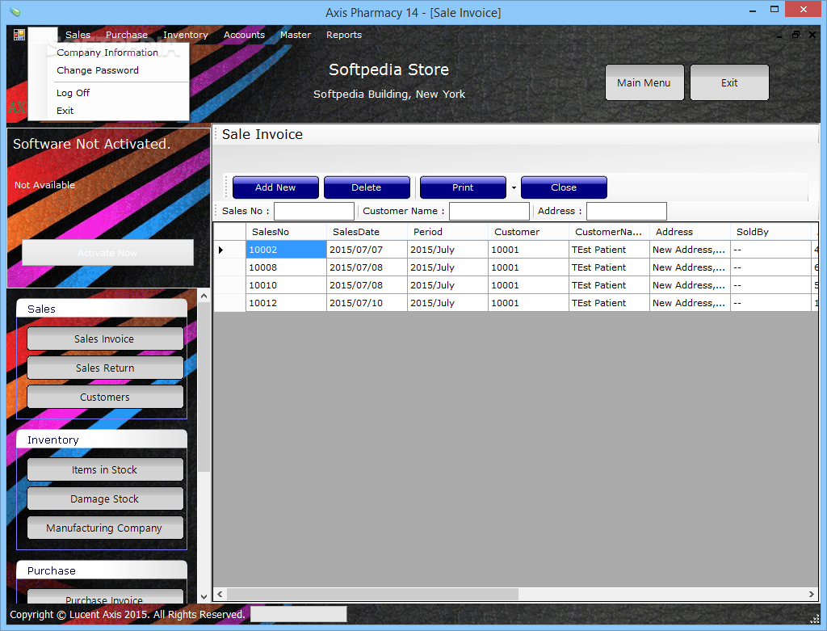Viewport: 827px width, 631px height.
Task: Sort by Period column header
Action: pos(447,232)
